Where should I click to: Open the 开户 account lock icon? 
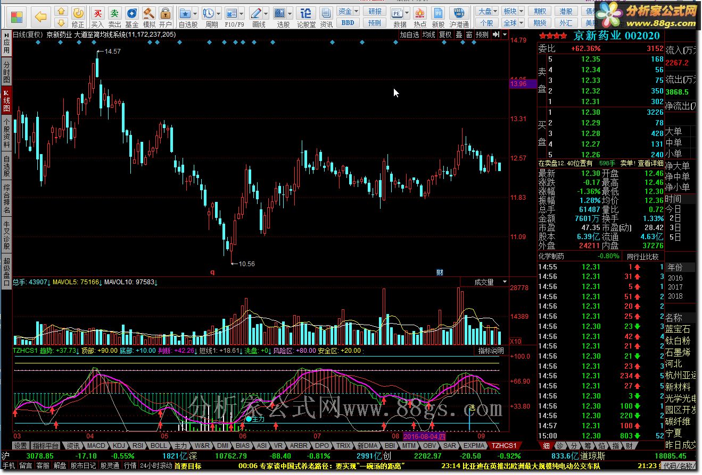click(x=166, y=16)
